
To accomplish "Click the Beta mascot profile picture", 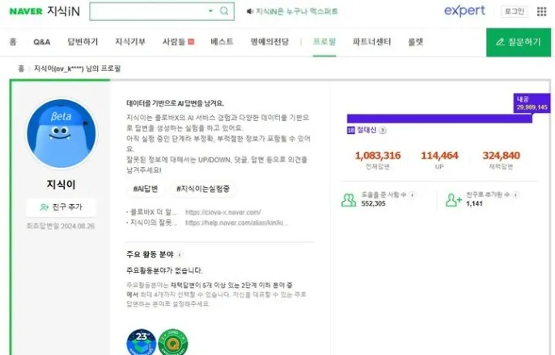I will point(61,133).
